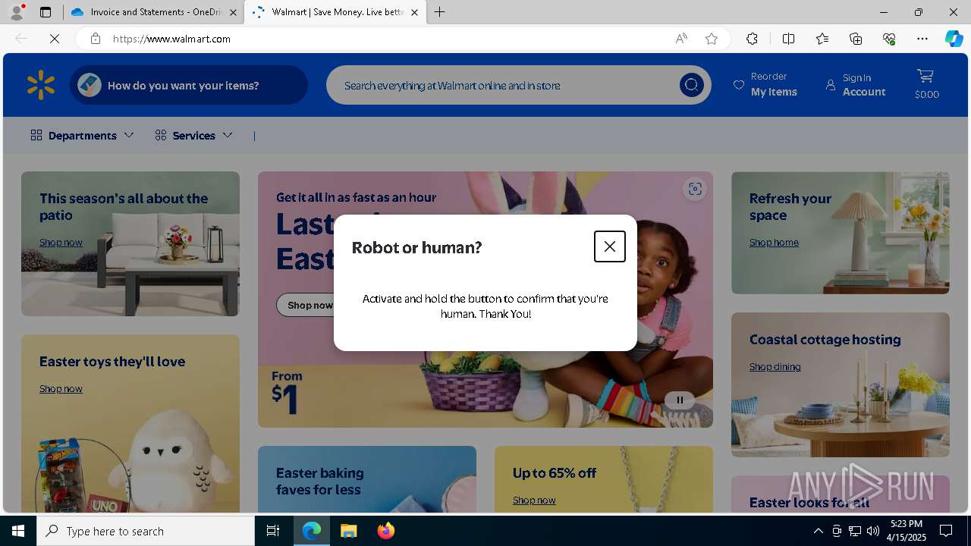This screenshot has height=546, width=971.
Task: Open Microsoft Edge on taskbar
Action: 312,531
